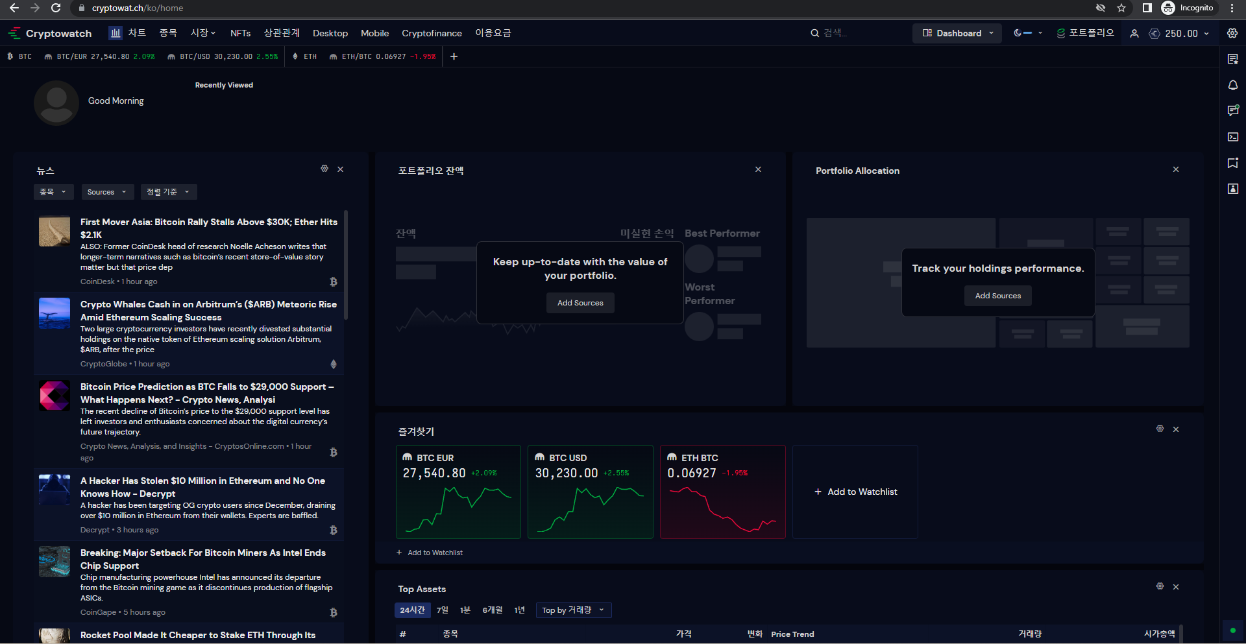Open the First Mover Asia news headline

coord(209,228)
